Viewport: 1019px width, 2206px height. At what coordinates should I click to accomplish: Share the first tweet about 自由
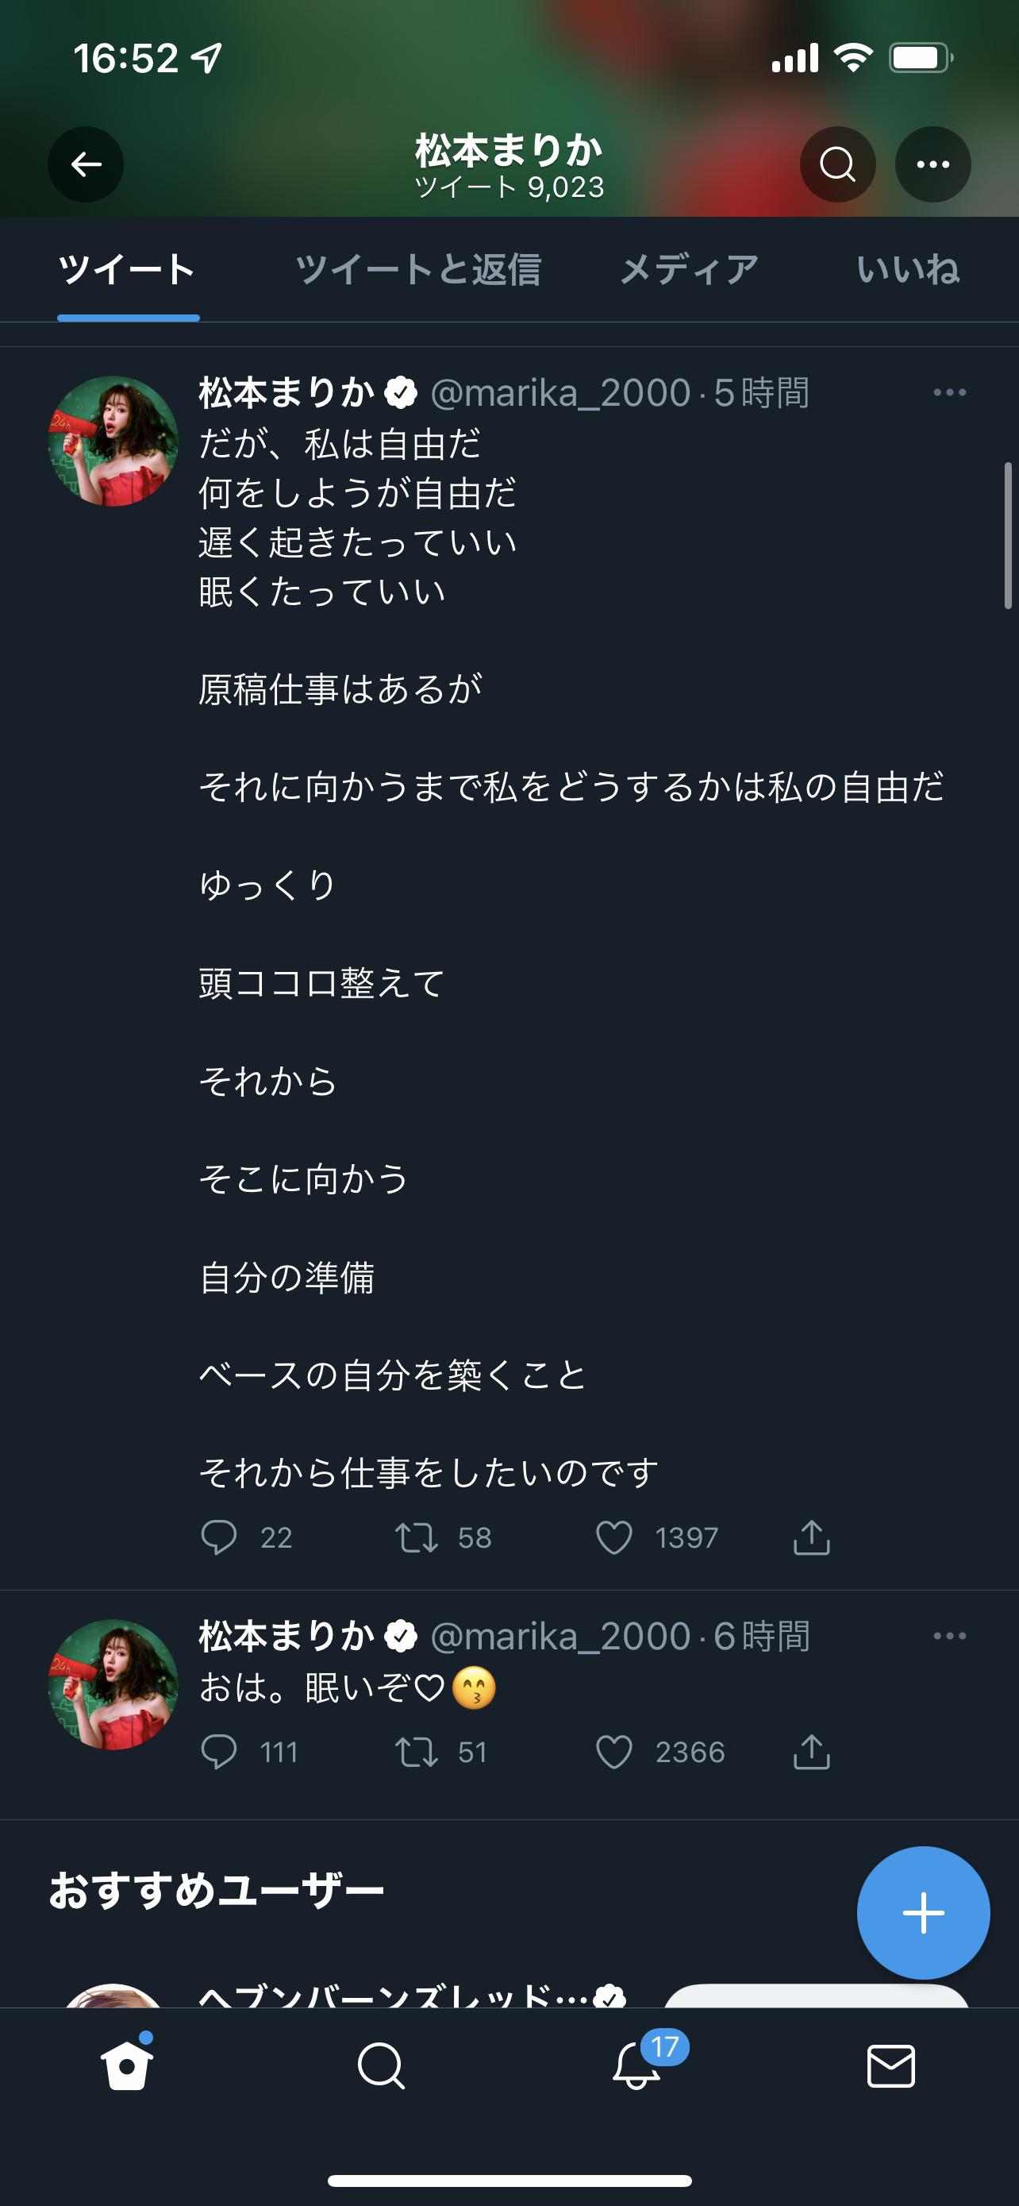point(811,1538)
